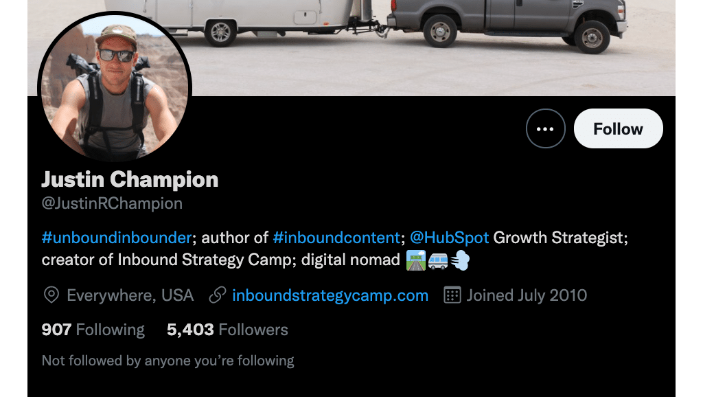Viewport: 703px width, 397px height.
Task: Click the Everywhere, USA location text
Action: (x=130, y=295)
